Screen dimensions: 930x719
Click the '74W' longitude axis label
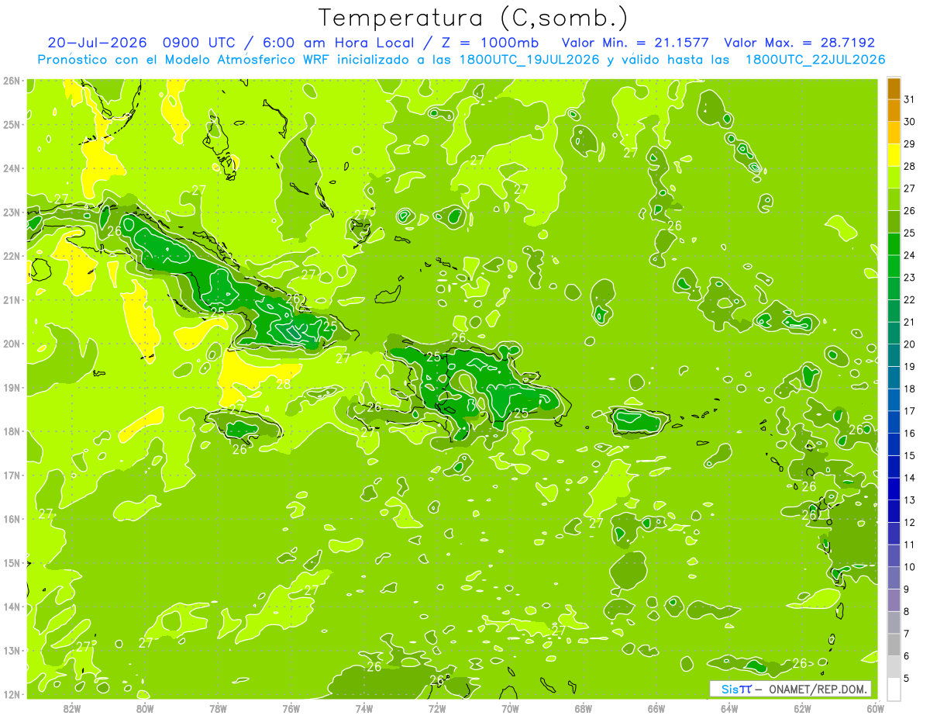click(x=364, y=708)
